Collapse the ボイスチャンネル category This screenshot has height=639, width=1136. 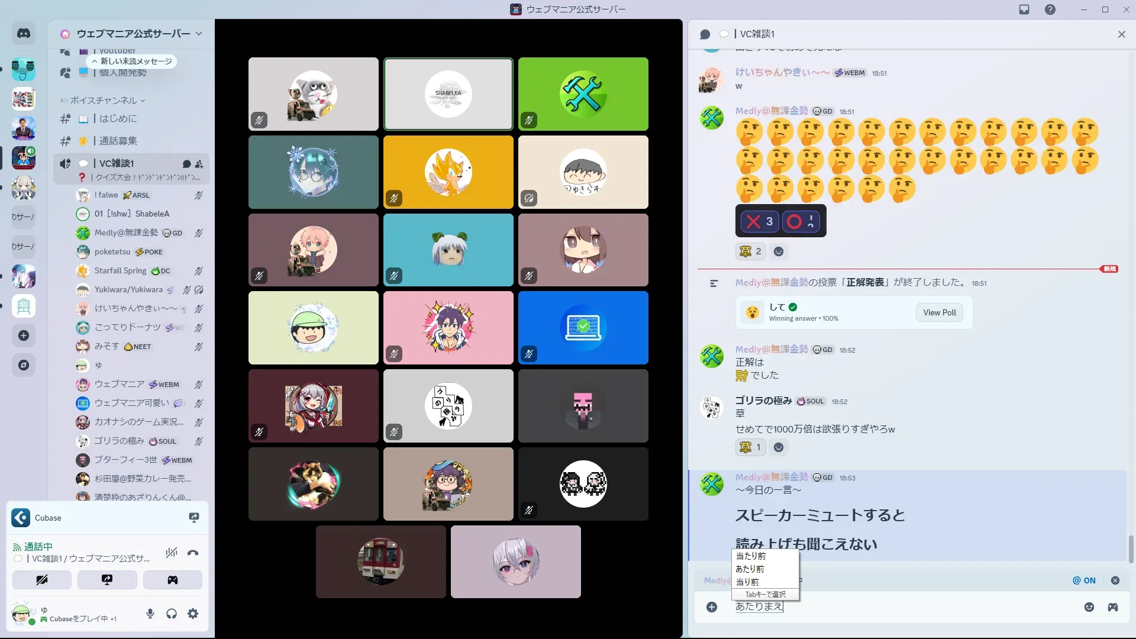click(x=104, y=101)
